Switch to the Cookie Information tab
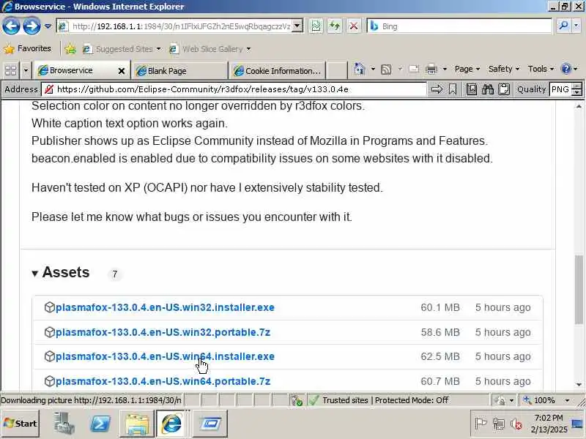Viewport: 586px width, 439px height. click(277, 70)
